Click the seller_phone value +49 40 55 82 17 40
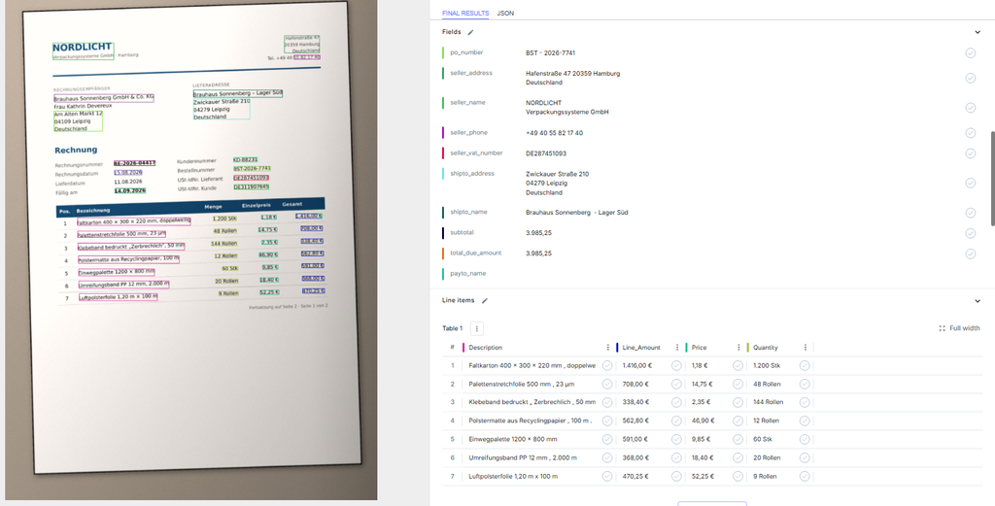 (555, 133)
